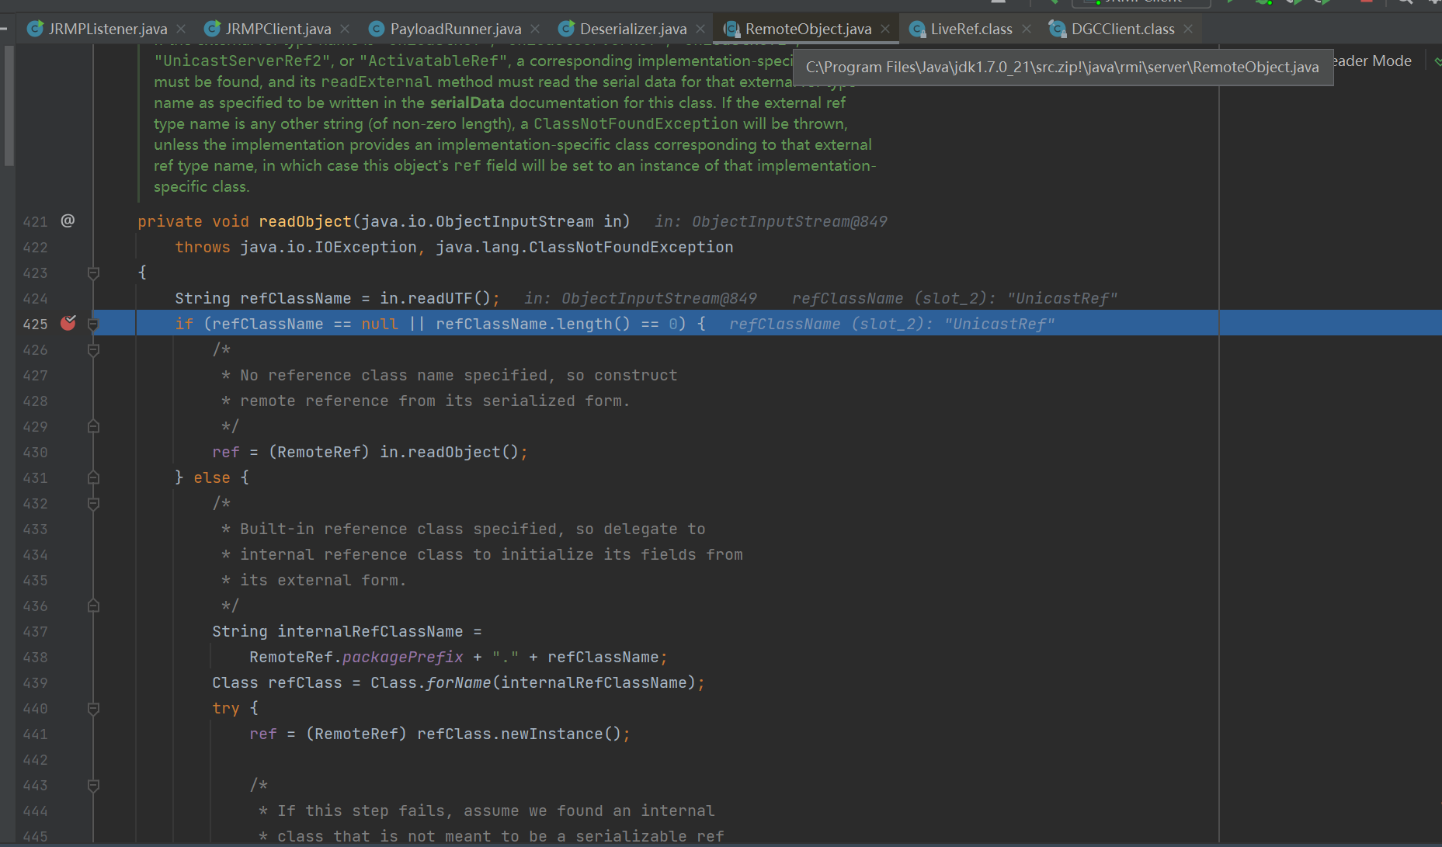This screenshot has height=847, width=1442.
Task: Click the vertical scrollbar thumb on the left edge
Action: (9, 105)
